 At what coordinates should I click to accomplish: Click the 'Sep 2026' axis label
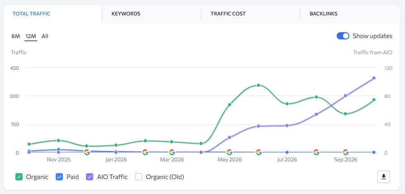click(345, 160)
